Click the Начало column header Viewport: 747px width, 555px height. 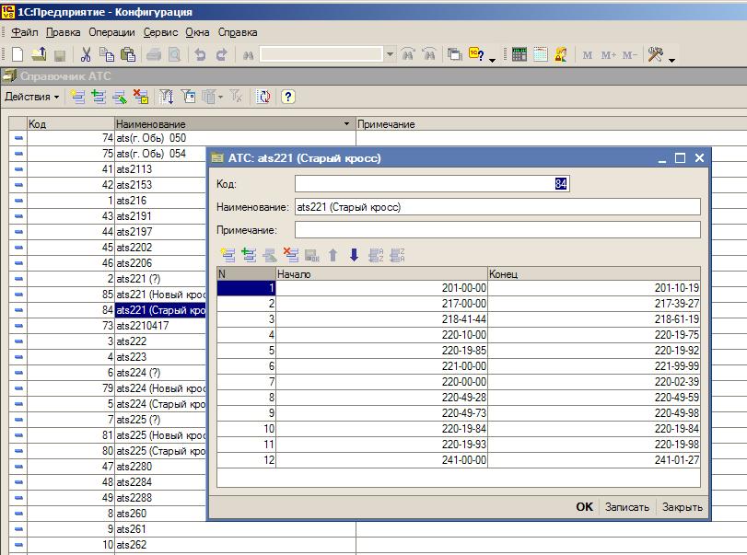(382, 274)
